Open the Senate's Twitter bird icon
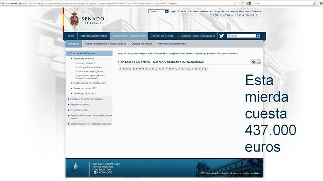 pyautogui.click(x=222, y=36)
